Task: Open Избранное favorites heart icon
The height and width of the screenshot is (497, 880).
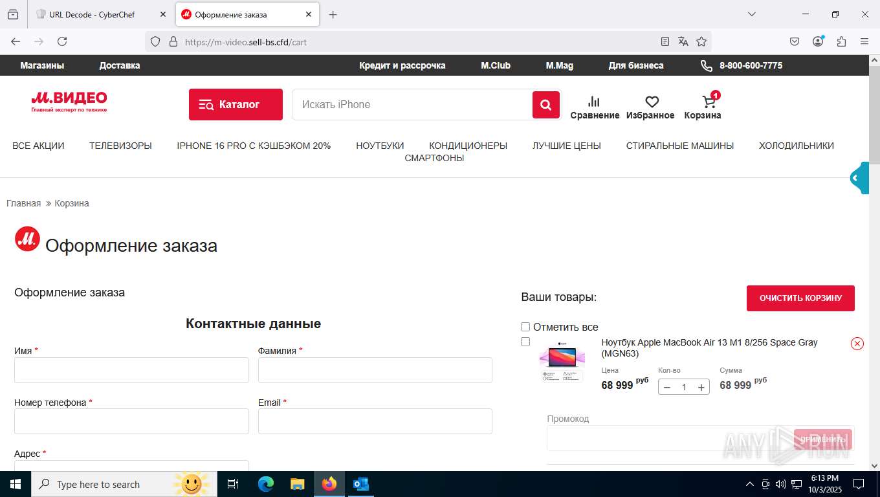Action: click(x=650, y=107)
